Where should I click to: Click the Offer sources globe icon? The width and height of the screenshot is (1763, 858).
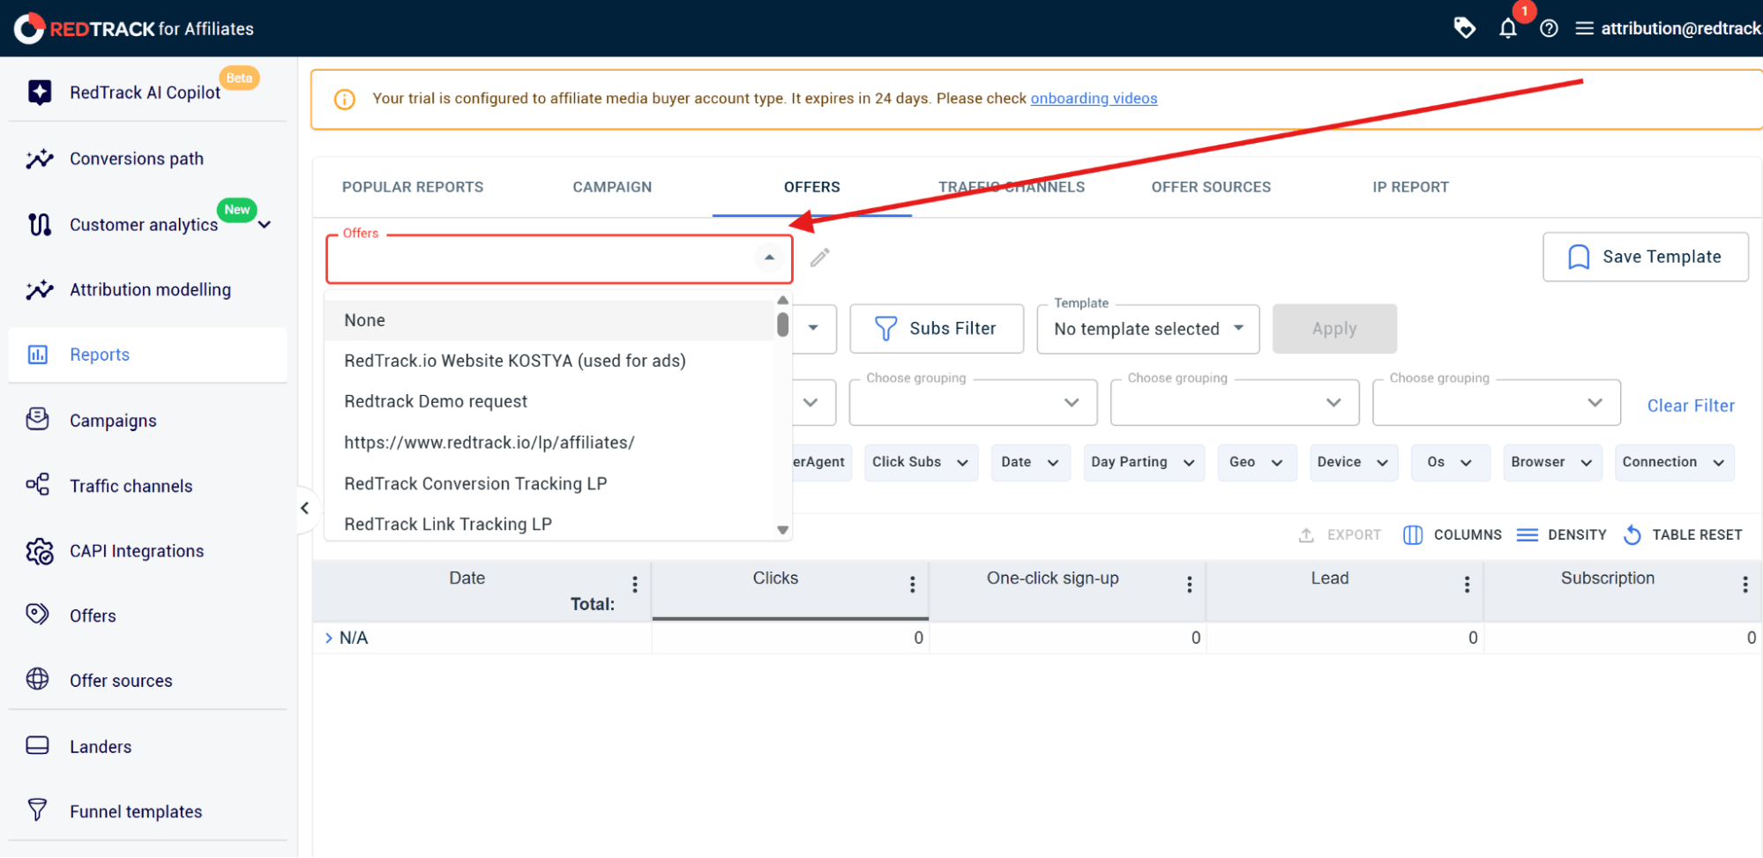point(38,680)
